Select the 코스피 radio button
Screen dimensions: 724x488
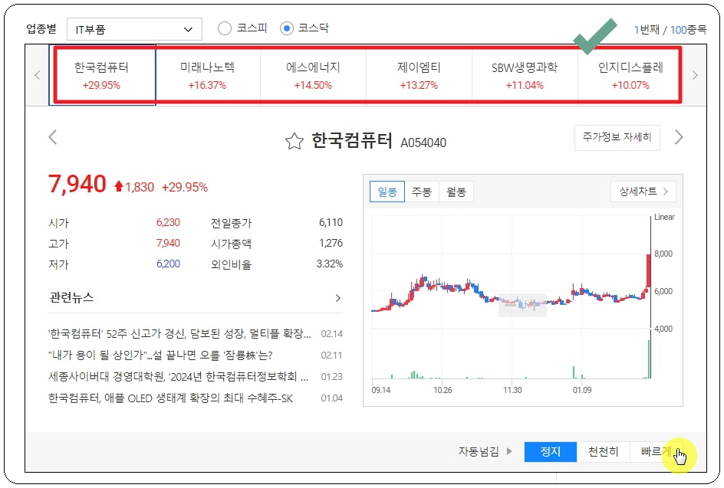click(225, 28)
